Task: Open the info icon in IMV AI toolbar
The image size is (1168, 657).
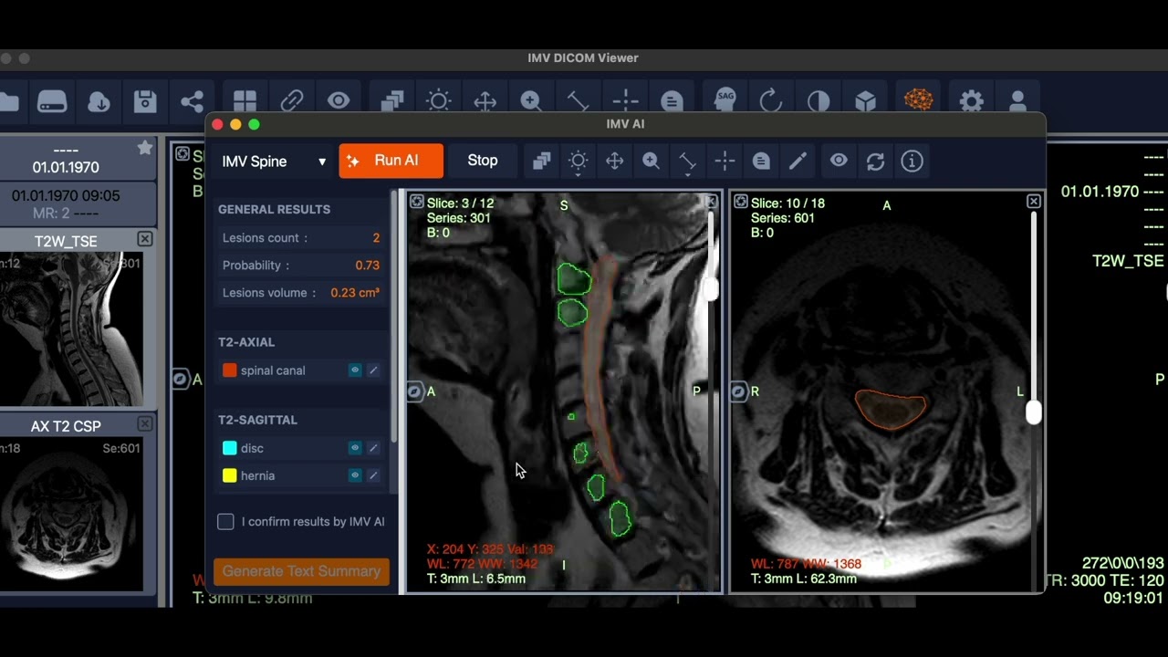Action: (x=912, y=162)
